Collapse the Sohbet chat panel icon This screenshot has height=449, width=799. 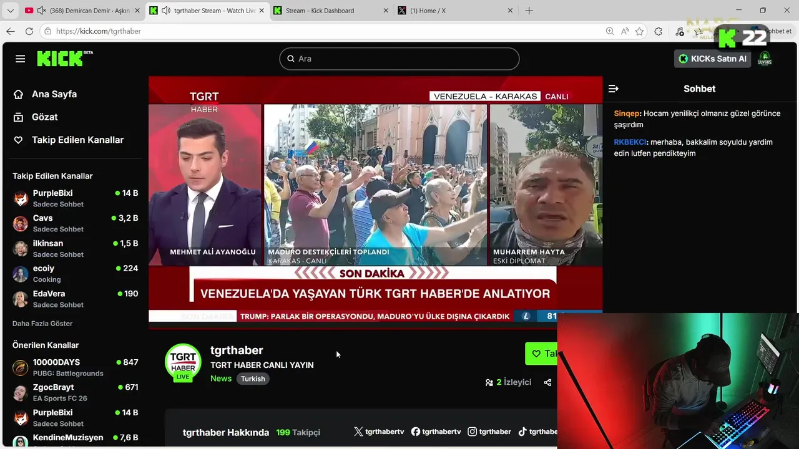coord(614,89)
